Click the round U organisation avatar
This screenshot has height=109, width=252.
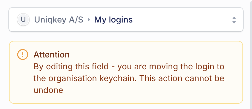[23, 20]
